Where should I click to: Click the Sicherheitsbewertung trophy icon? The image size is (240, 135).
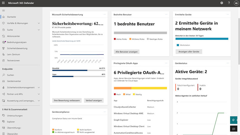pos(3,48)
